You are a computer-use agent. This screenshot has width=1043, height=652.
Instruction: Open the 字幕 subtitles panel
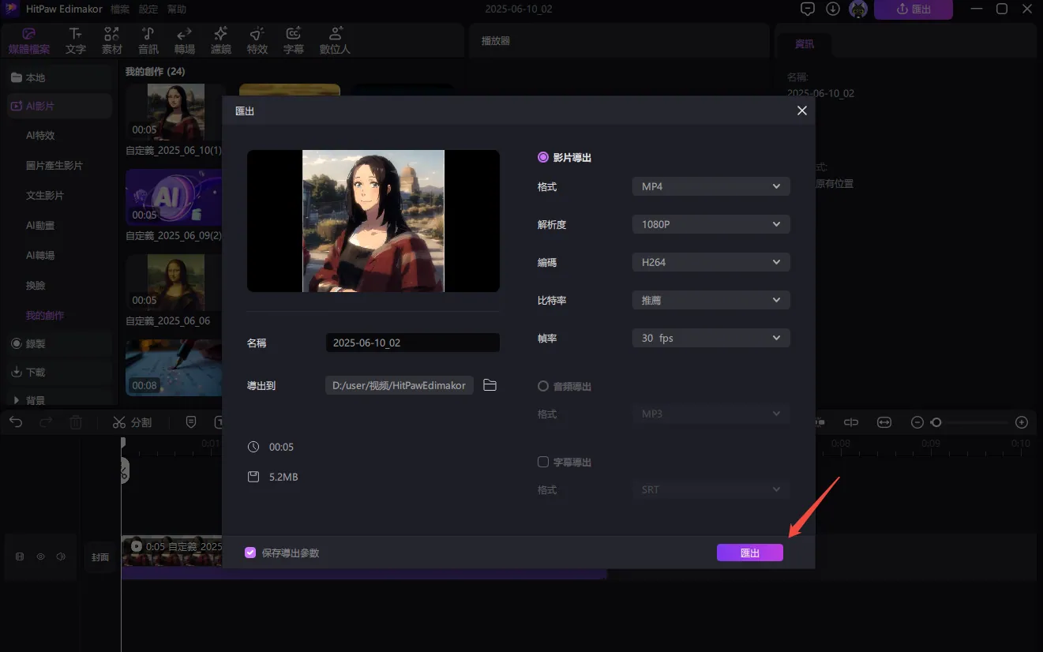(294, 41)
